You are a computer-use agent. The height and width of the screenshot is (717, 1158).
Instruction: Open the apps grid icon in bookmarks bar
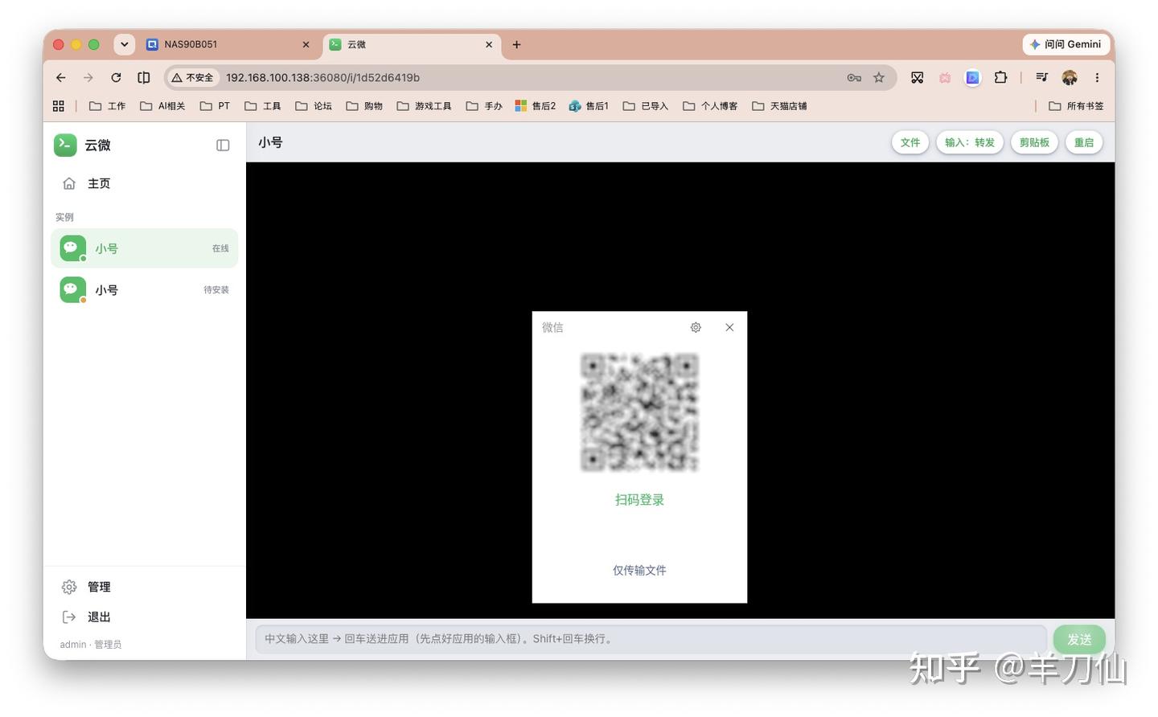coord(59,106)
